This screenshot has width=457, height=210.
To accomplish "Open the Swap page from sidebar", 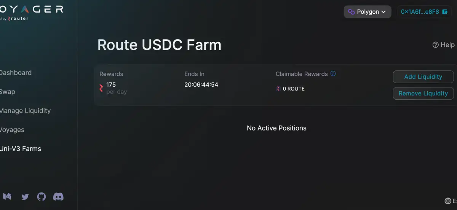I will 8,92.
